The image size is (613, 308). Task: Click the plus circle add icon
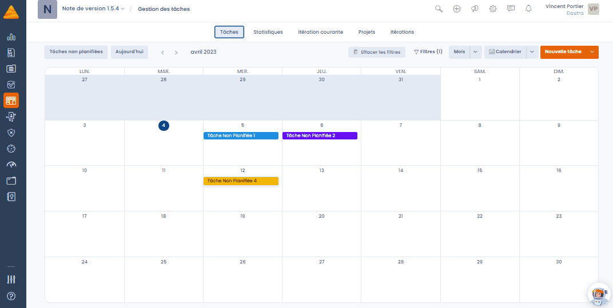click(x=457, y=9)
